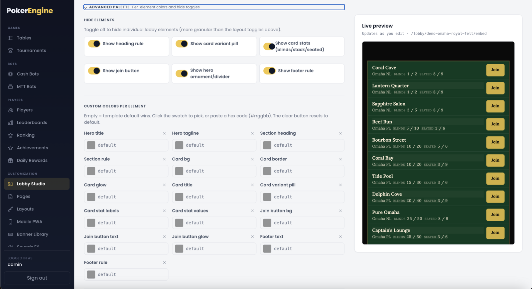Image resolution: width=532 pixels, height=289 pixels.
Task: Join the Tide Pool table
Action: point(495,179)
